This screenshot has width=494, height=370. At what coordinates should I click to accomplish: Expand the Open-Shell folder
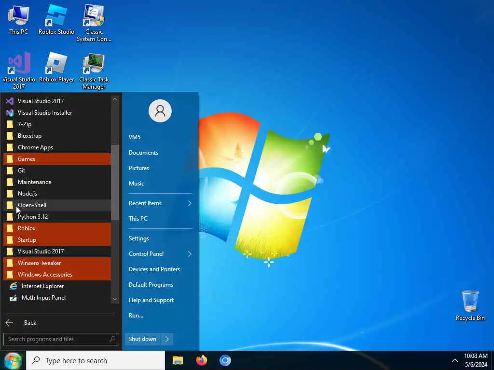(57, 205)
